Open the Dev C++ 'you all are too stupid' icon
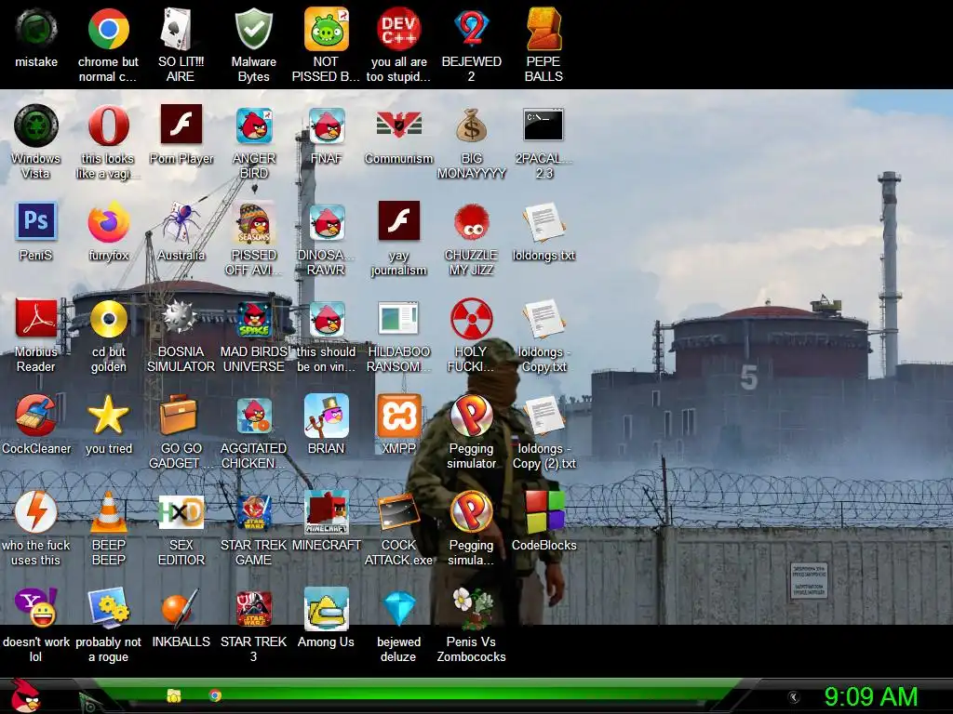953x714 pixels. [x=398, y=29]
